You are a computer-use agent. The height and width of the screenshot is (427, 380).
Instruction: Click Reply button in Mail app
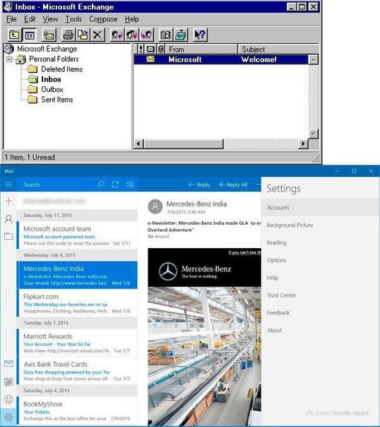[x=199, y=185]
